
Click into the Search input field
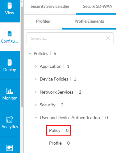click(70, 38)
